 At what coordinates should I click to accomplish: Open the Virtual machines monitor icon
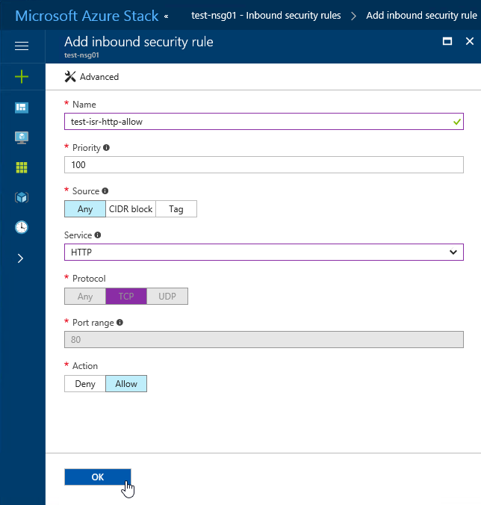coord(22,137)
